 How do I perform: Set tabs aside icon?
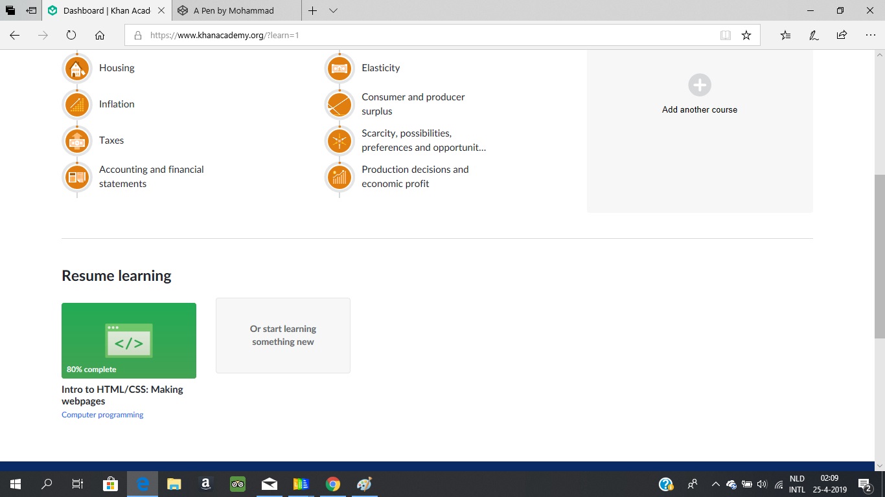pos(31,10)
